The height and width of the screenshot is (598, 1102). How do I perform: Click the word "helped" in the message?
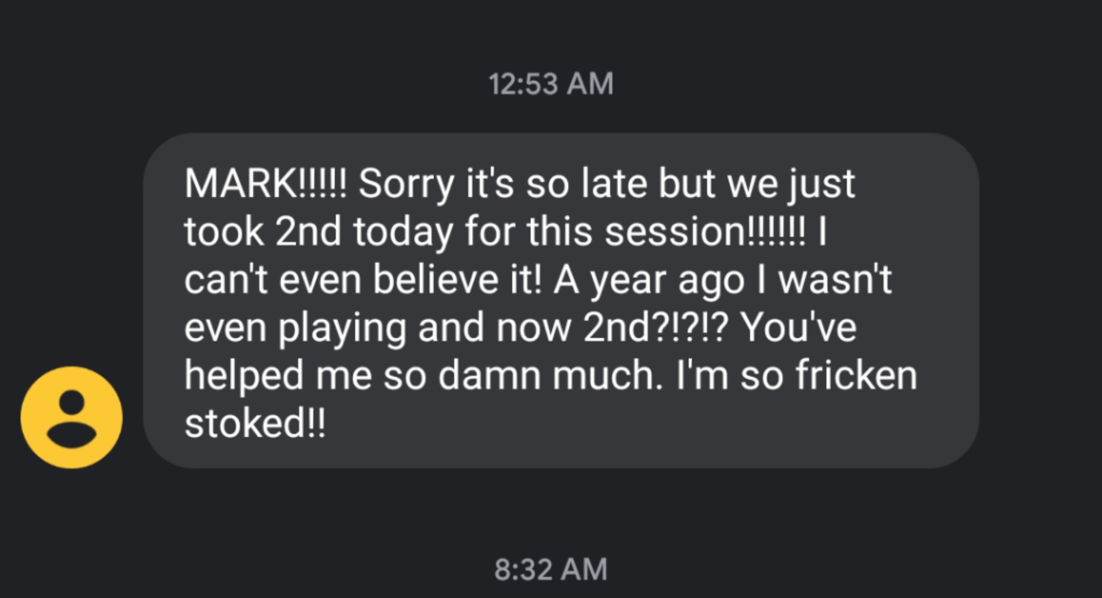click(x=244, y=376)
